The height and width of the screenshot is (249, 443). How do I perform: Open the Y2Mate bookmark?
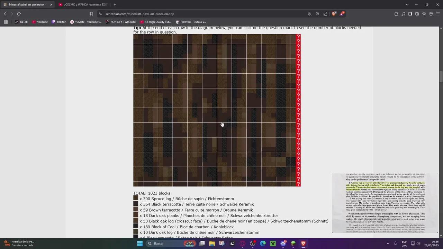(86, 22)
